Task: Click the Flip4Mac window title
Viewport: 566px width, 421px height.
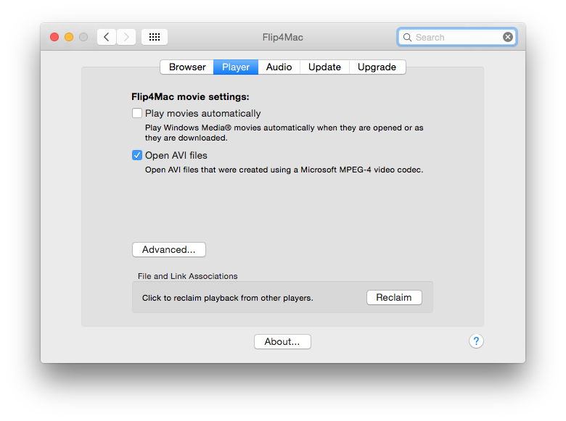Action: (x=282, y=37)
